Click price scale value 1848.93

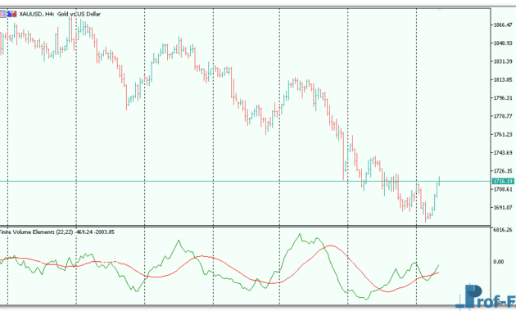(x=503, y=43)
